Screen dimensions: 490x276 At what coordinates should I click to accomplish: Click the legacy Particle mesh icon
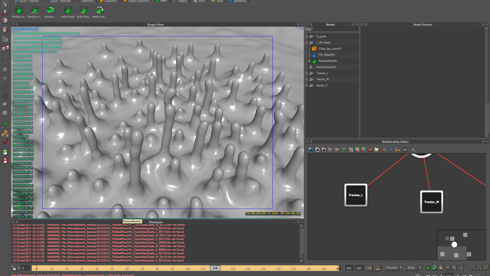click(x=34, y=10)
